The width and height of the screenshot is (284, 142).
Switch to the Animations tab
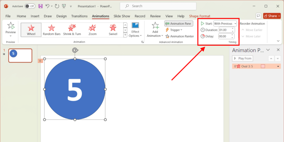coord(100,16)
